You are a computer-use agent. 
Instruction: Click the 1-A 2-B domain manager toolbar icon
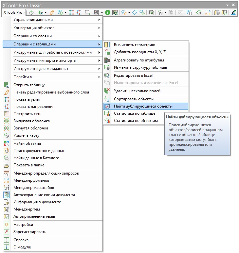click(x=208, y=12)
